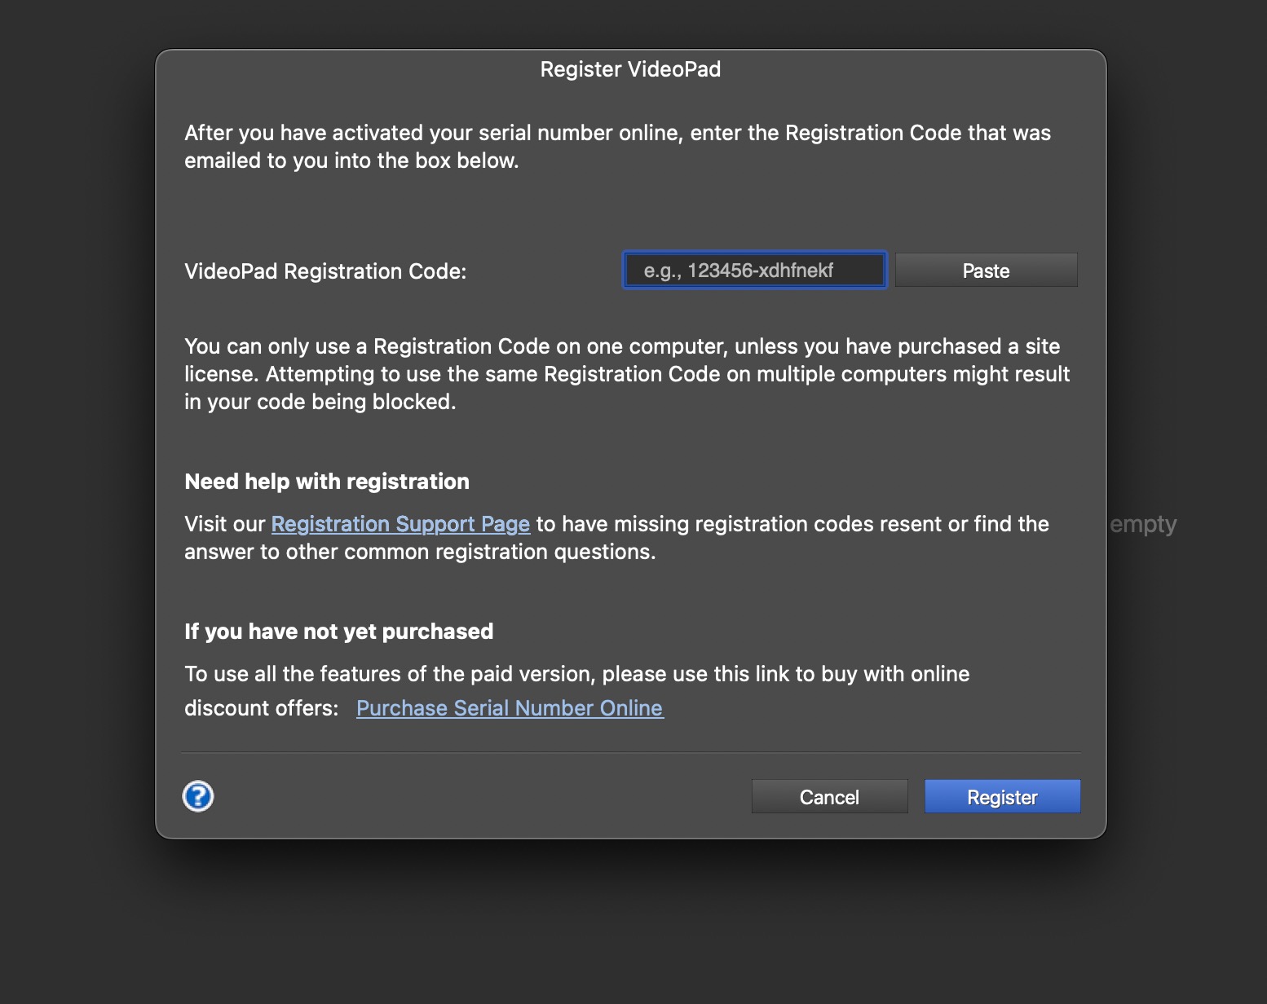Image resolution: width=1267 pixels, height=1004 pixels.
Task: Select the "Need help with registration" heading
Action: pyautogui.click(x=327, y=482)
